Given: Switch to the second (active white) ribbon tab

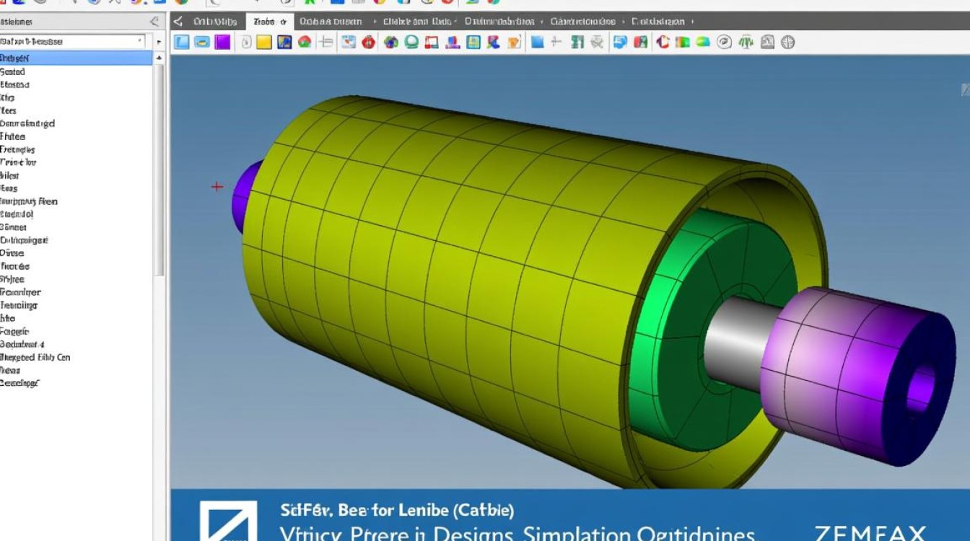Looking at the screenshot, I should tap(270, 22).
